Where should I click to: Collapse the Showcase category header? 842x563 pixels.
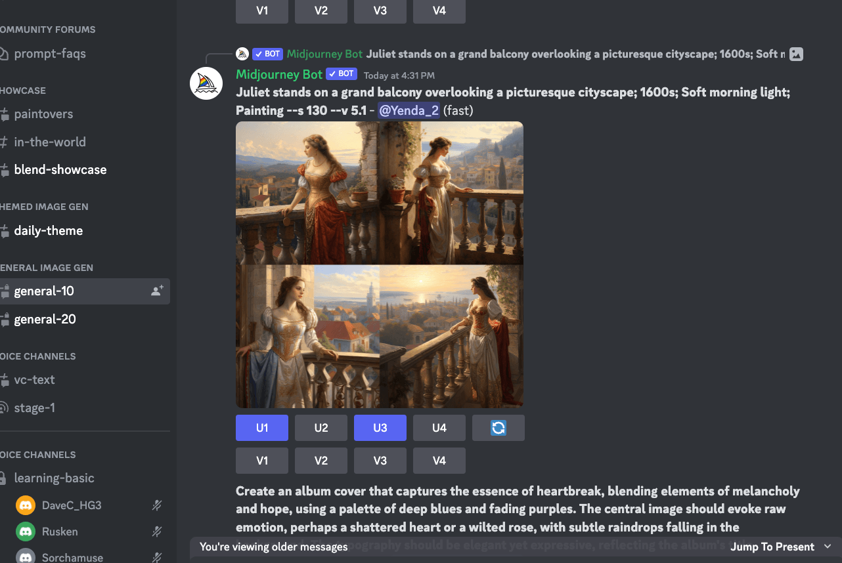coord(23,91)
